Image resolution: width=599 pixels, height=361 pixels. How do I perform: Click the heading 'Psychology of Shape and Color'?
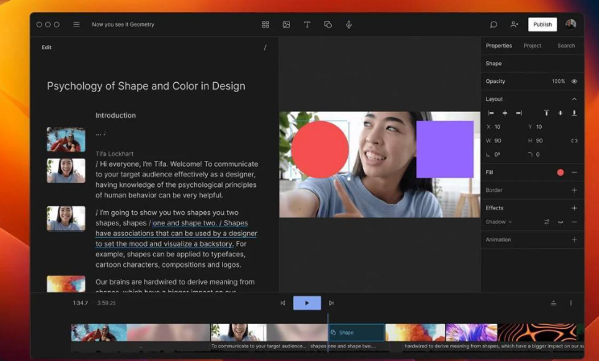(x=146, y=86)
